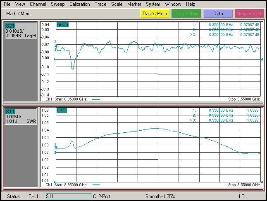The height and width of the screenshot is (201, 267).
Task: Click the Data>>Mem button
Action: click(x=155, y=14)
